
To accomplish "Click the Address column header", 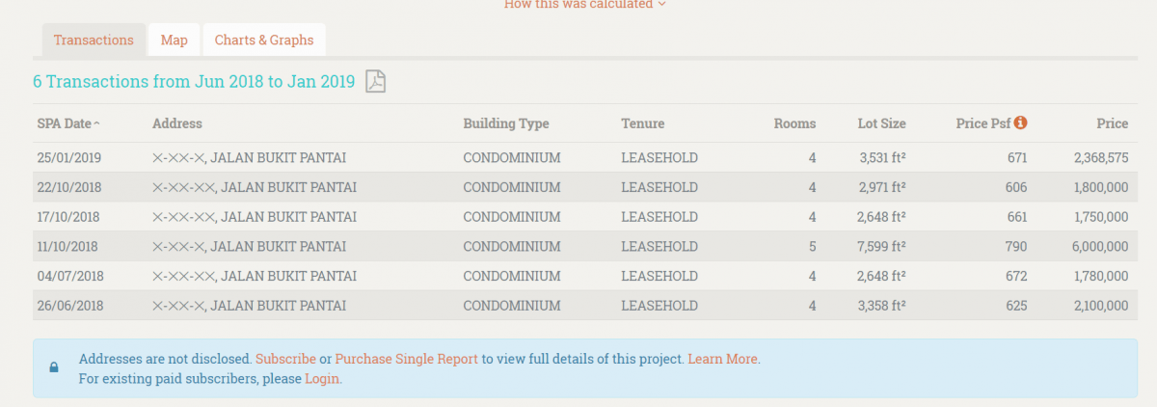I will click(x=176, y=123).
